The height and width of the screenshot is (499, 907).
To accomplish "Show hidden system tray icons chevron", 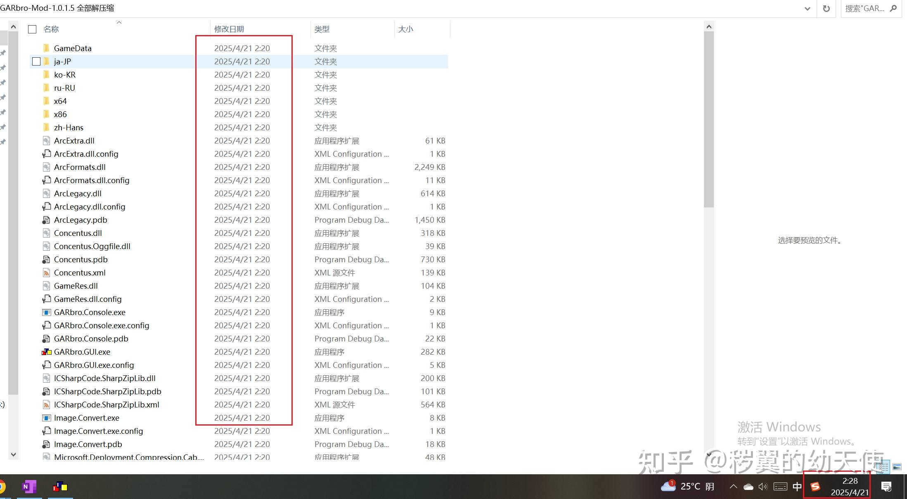I will [x=733, y=487].
